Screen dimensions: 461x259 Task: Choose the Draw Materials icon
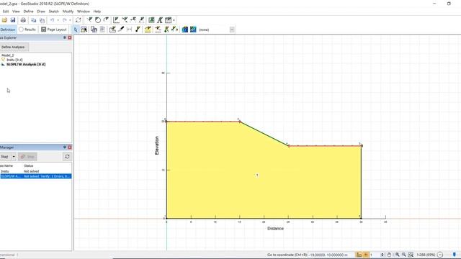(121, 29)
